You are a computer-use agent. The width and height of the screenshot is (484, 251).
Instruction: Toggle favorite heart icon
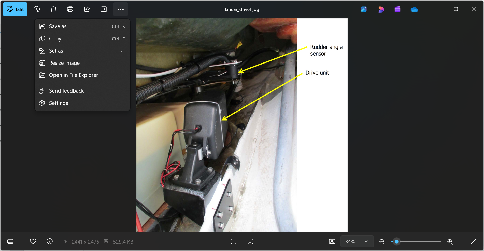tap(33, 241)
